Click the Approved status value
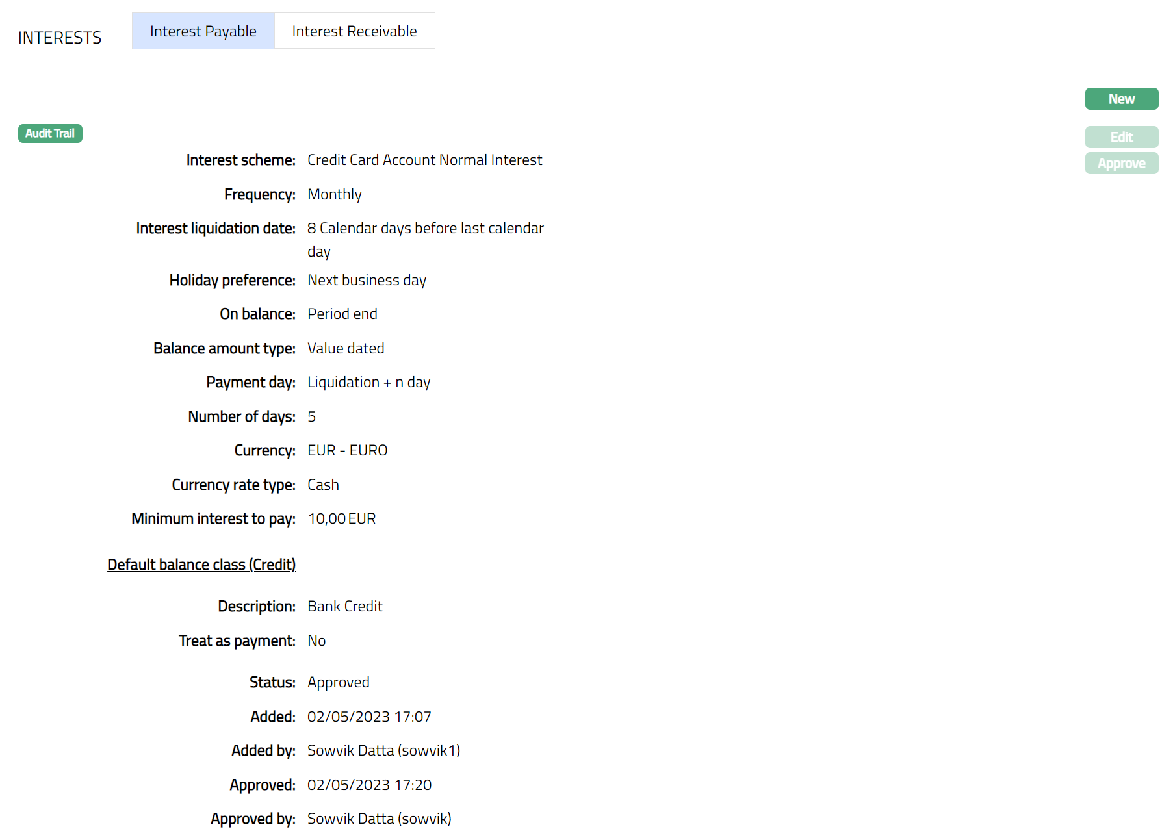1173x840 pixels. coord(338,682)
